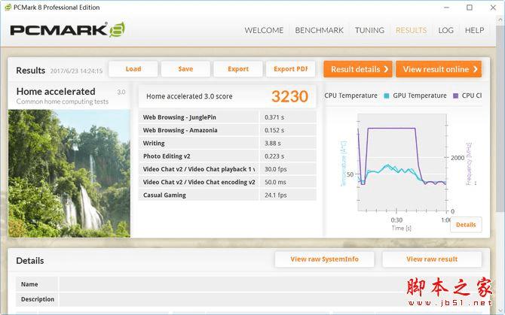Open chart Details button

click(466, 225)
